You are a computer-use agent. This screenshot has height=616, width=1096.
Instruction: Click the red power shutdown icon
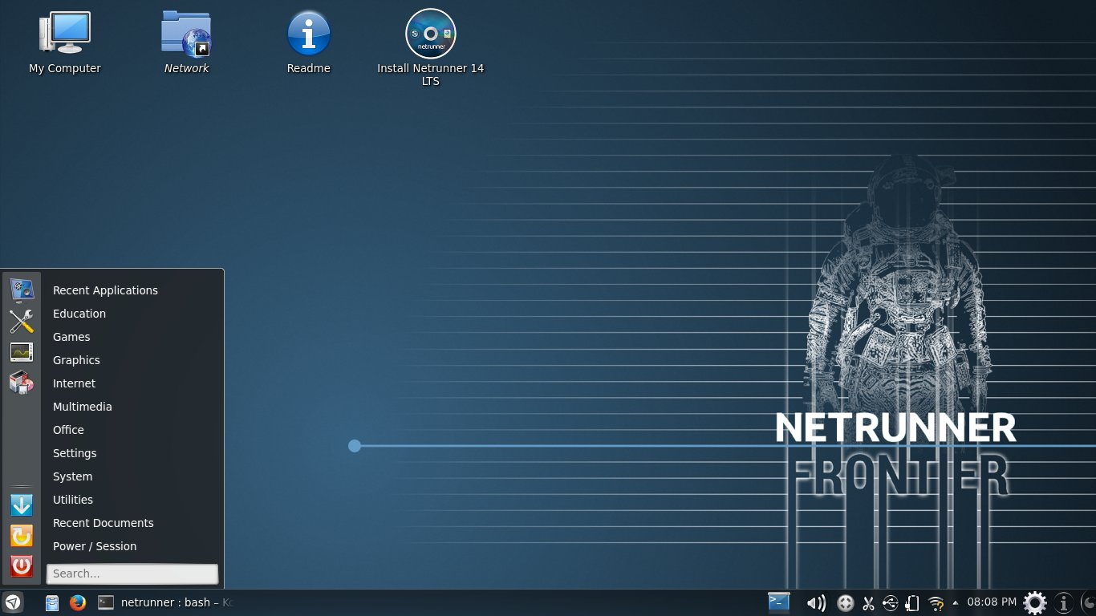pyautogui.click(x=22, y=566)
